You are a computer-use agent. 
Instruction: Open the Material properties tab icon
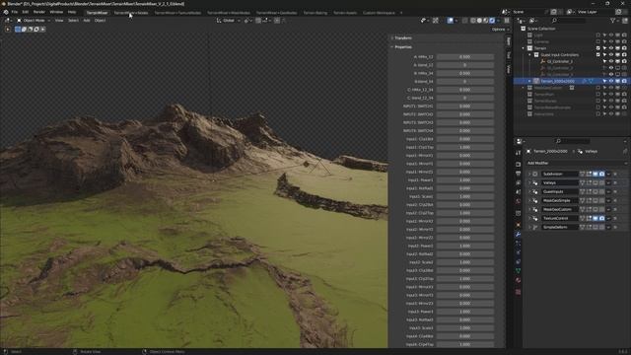518,280
